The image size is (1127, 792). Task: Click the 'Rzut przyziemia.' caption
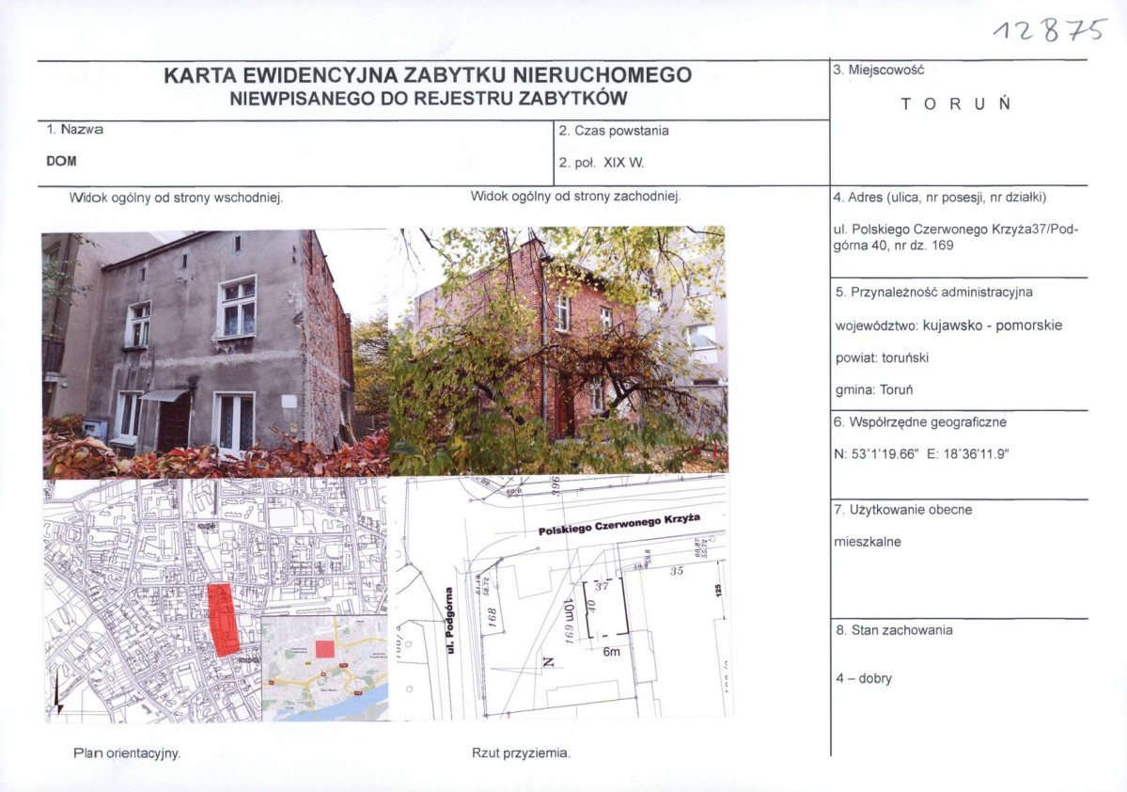click(521, 753)
